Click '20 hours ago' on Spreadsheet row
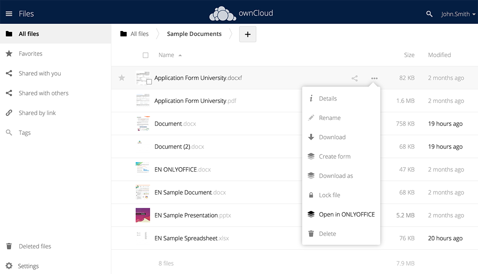 coord(445,238)
